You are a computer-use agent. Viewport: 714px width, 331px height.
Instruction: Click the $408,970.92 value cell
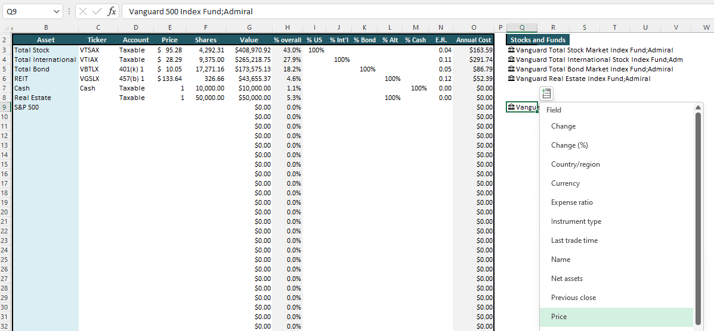pyautogui.click(x=249, y=50)
